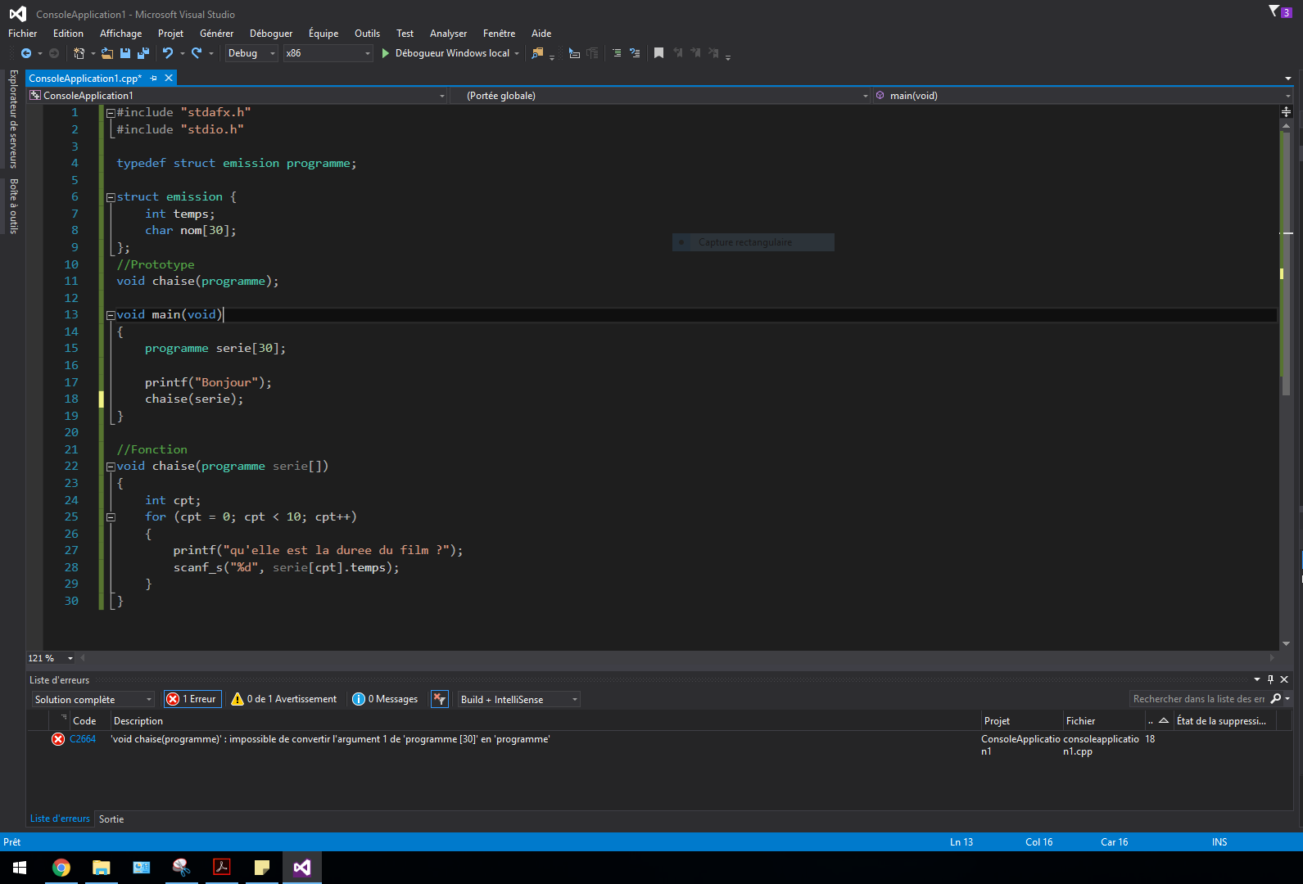Switch to the Sortie tab
This screenshot has width=1303, height=884.
tap(111, 819)
